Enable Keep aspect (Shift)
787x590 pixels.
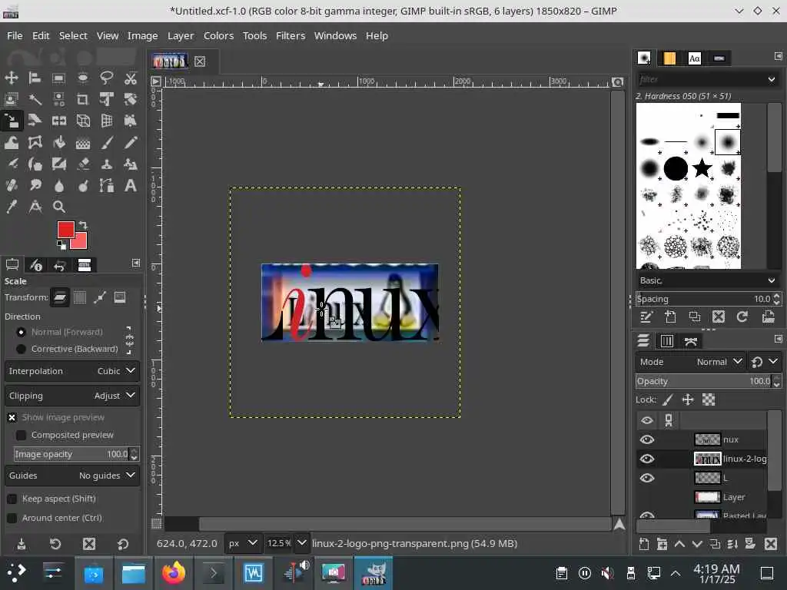12,499
